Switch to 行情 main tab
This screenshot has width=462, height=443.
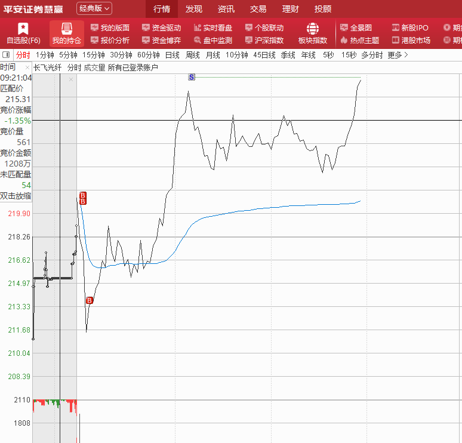[162, 9]
